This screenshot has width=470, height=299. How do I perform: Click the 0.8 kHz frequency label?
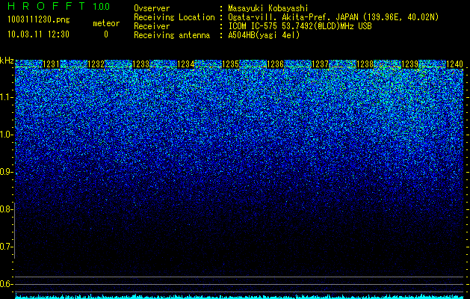6,209
